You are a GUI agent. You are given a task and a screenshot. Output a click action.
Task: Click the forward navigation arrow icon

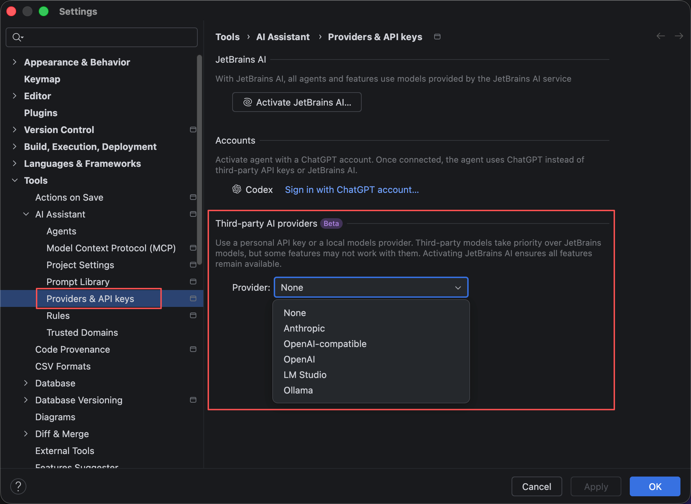click(x=679, y=36)
